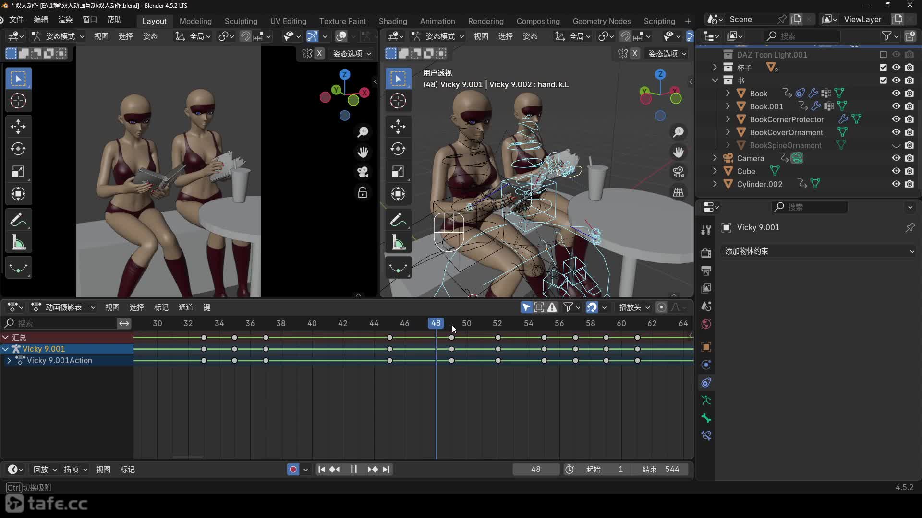
Task: Switch to the Animation workspace tab
Action: (x=437, y=21)
